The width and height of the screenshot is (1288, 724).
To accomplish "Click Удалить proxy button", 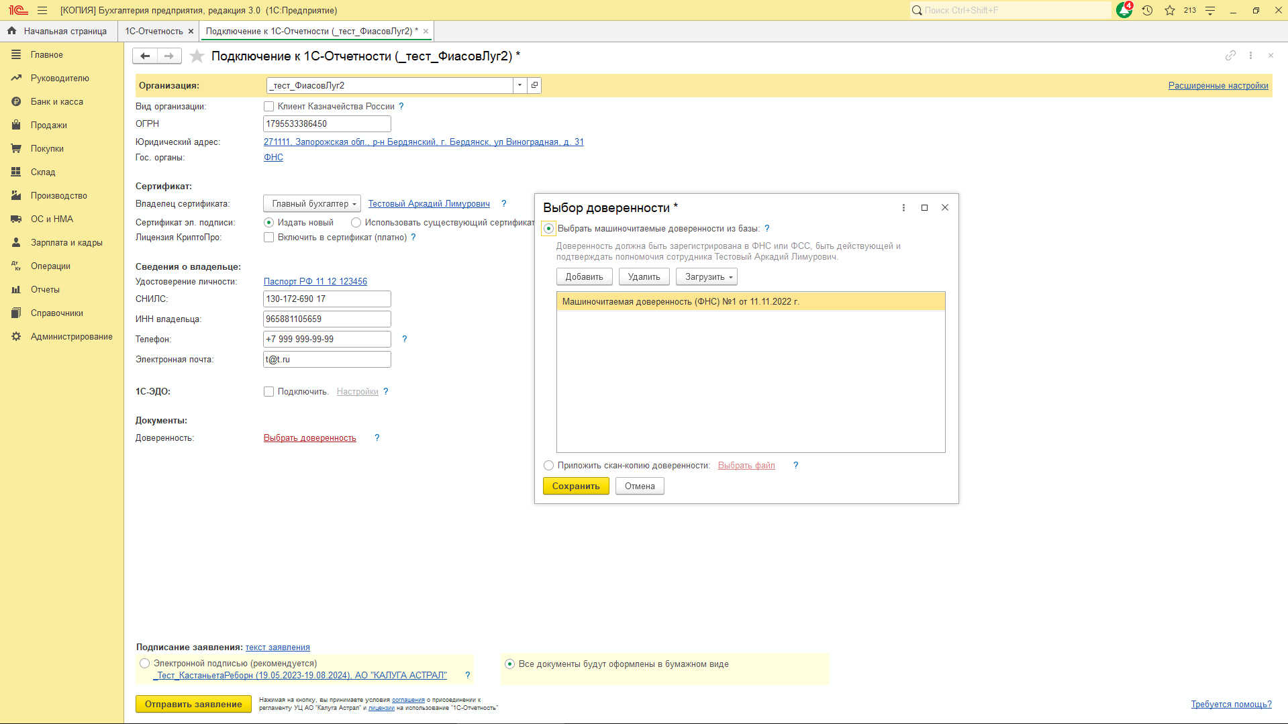I will coord(644,276).
